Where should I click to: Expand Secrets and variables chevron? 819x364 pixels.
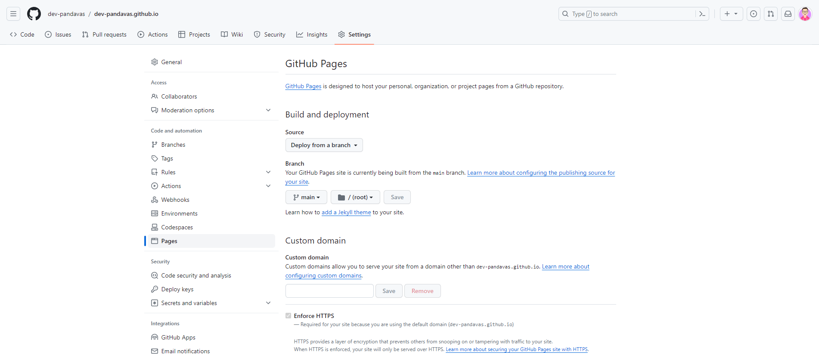pos(268,303)
